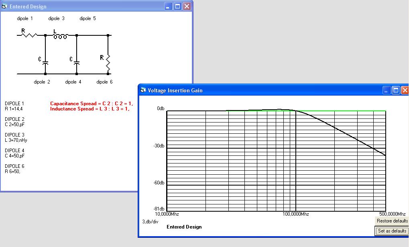Click the 'R 6=50,' value

click(x=12, y=171)
